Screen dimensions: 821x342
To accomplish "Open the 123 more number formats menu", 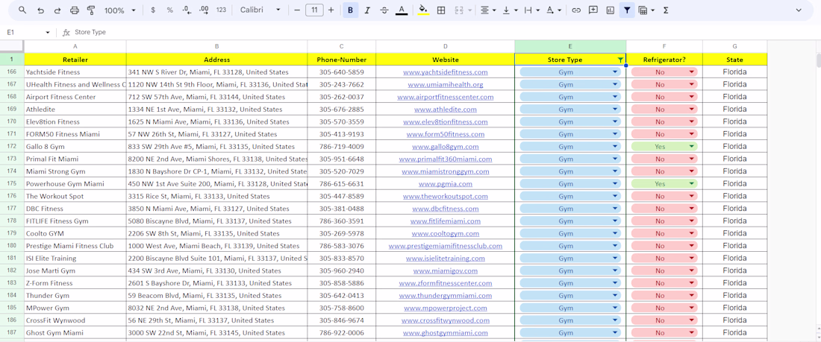I will click(x=221, y=10).
